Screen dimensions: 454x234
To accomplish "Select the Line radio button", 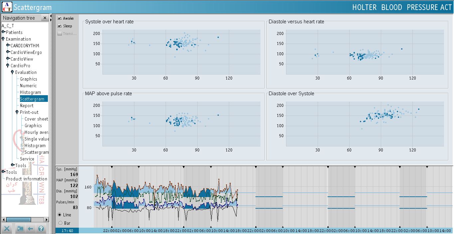I will pyautogui.click(x=60, y=215).
